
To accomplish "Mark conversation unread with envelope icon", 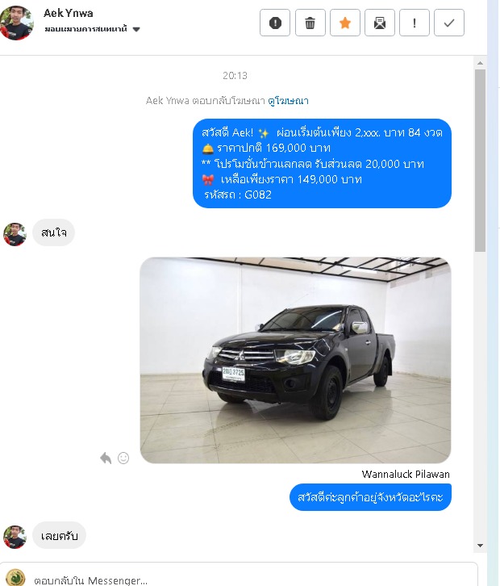I will pyautogui.click(x=379, y=23).
